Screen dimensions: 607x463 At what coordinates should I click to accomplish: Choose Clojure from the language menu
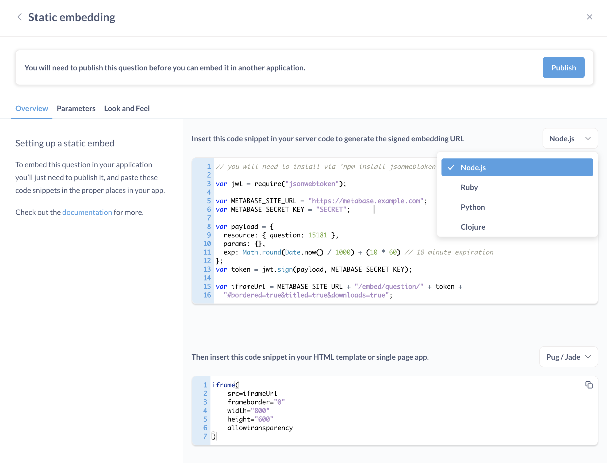coord(473,227)
